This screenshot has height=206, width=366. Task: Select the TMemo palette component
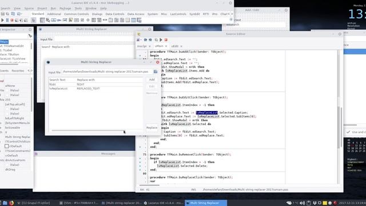pyautogui.click(x=71, y=21)
